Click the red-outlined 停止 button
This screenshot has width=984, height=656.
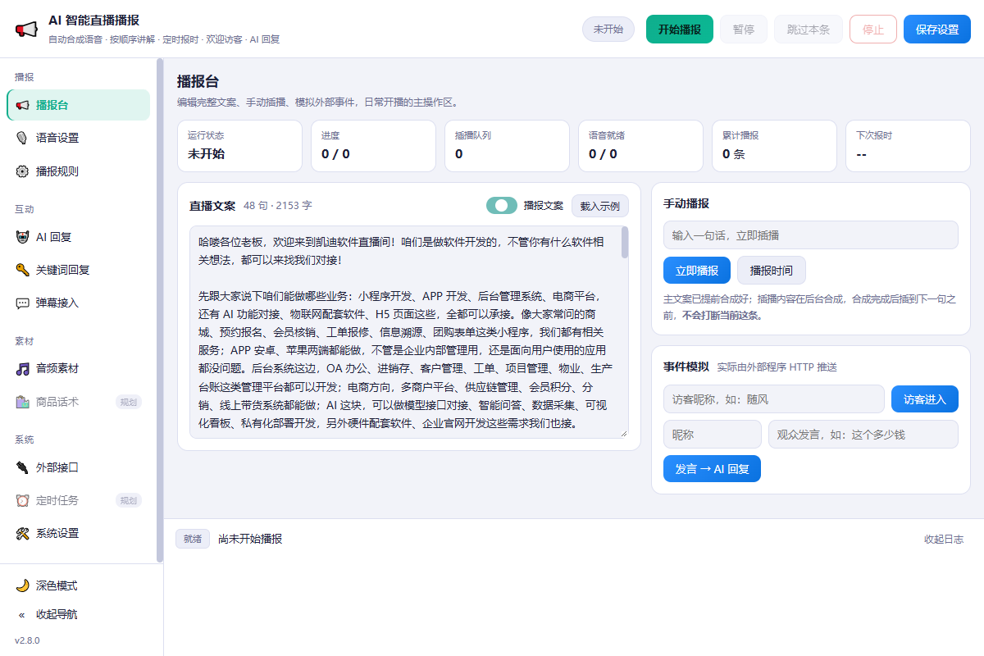click(873, 30)
